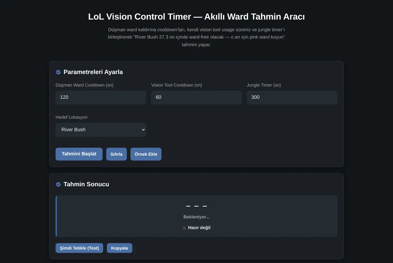Click the grey status dot next to Hazır değil

point(184,228)
